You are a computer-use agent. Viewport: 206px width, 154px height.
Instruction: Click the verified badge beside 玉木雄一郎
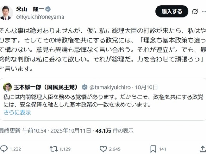tap(84, 87)
